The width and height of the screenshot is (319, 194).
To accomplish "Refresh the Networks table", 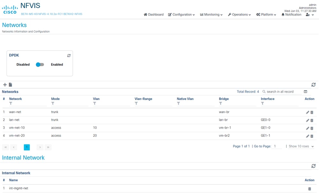I will [x=314, y=85].
